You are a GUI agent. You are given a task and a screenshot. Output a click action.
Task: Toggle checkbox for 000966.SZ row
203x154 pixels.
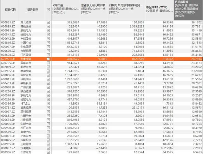coord(48,152)
